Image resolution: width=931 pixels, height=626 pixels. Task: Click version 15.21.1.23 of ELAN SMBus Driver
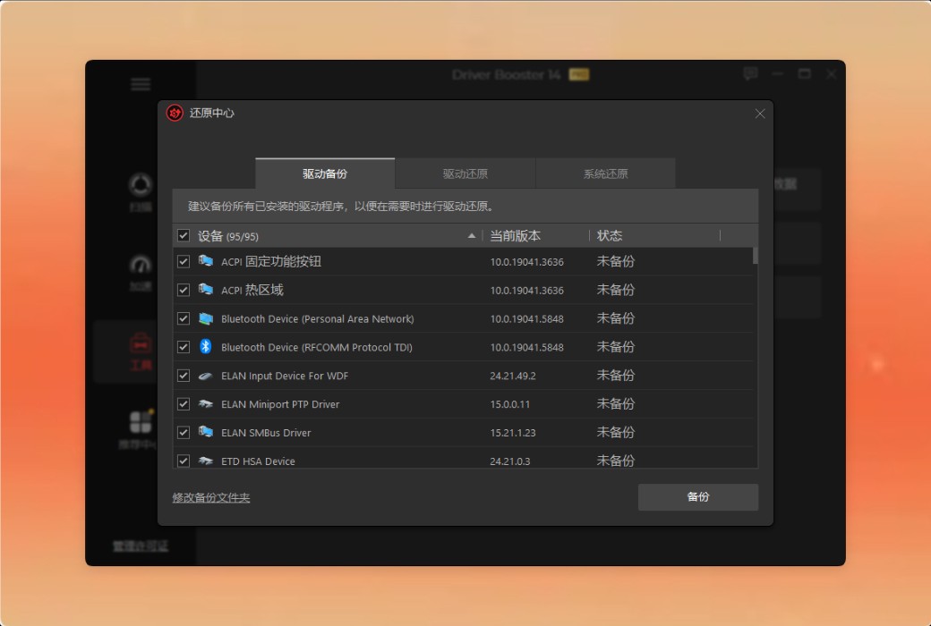pyautogui.click(x=512, y=433)
